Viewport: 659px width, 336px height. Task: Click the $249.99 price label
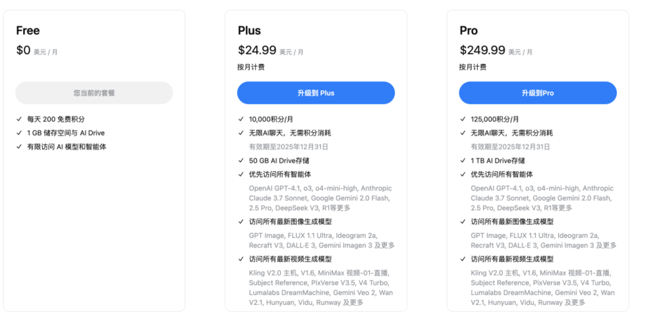coord(482,50)
